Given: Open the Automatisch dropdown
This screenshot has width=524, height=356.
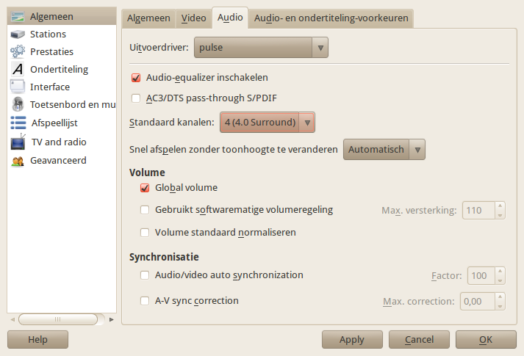Looking at the screenshot, I should click(x=384, y=150).
